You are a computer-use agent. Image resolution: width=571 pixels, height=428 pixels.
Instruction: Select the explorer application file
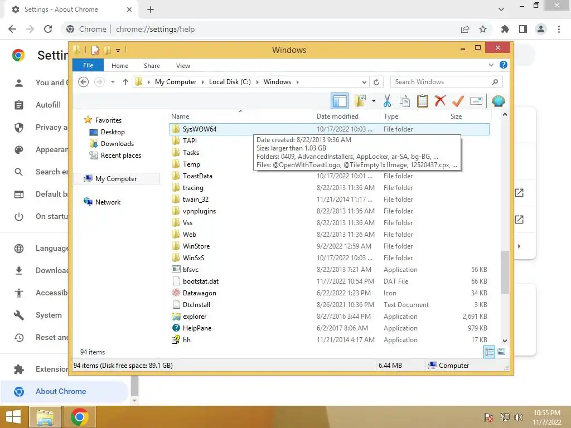329,317
